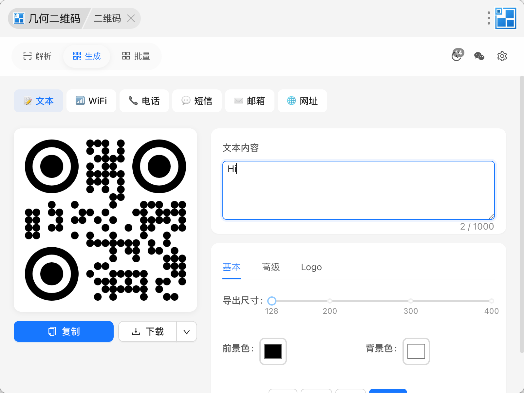This screenshot has height=393, width=524.
Task: Select the 批量 batch mode
Action: [136, 56]
